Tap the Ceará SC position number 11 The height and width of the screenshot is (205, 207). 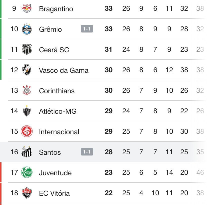tap(14, 49)
